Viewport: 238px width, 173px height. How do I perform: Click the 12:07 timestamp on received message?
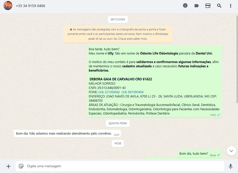(116, 135)
